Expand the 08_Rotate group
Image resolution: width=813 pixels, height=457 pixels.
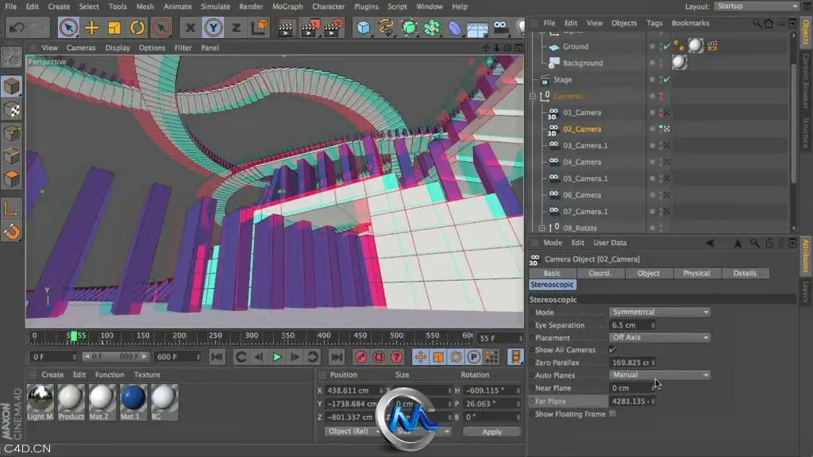541,228
